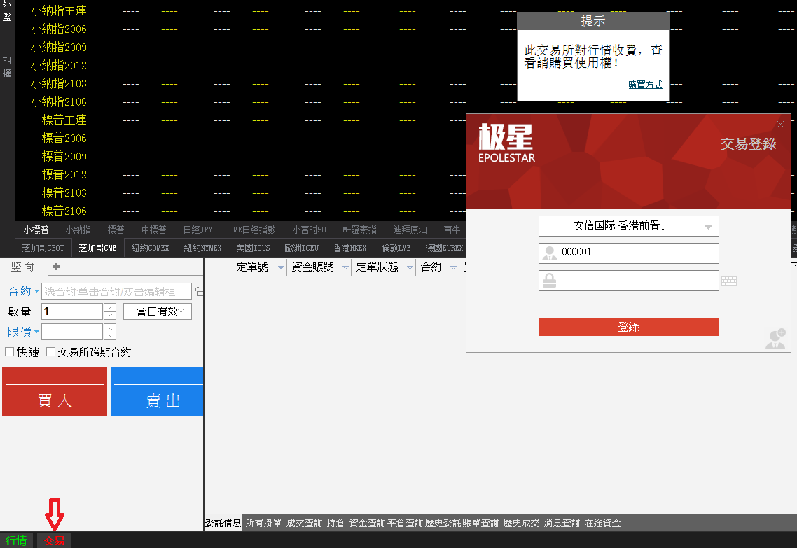Click the 登錄 login button
The height and width of the screenshot is (548, 797).
click(628, 327)
